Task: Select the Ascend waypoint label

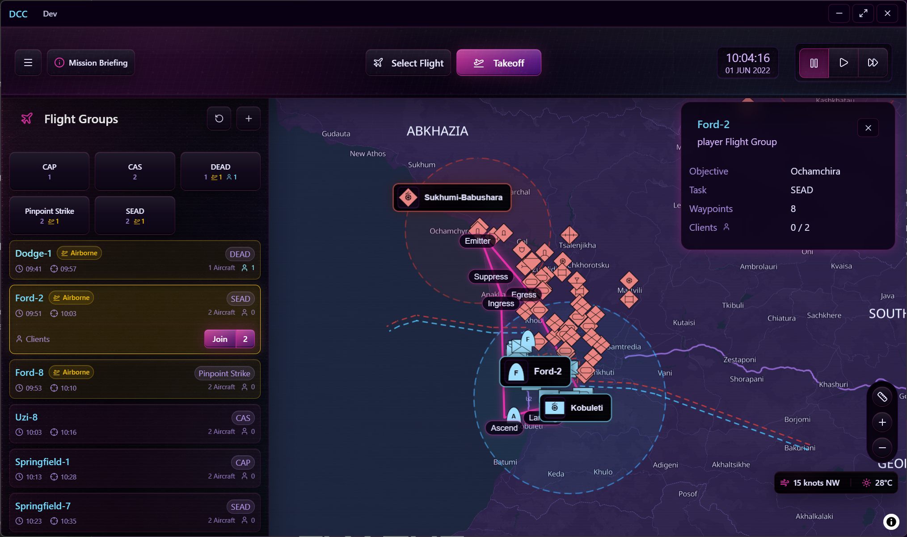Action: [504, 428]
